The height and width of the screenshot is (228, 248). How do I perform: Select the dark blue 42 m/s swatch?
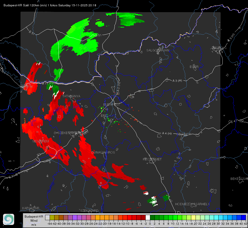[x=244, y=217]
